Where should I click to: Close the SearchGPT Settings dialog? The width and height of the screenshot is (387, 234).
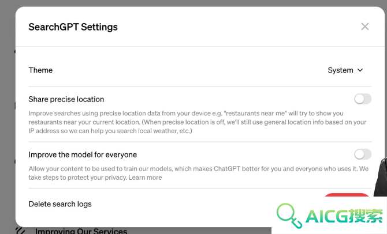point(365,27)
